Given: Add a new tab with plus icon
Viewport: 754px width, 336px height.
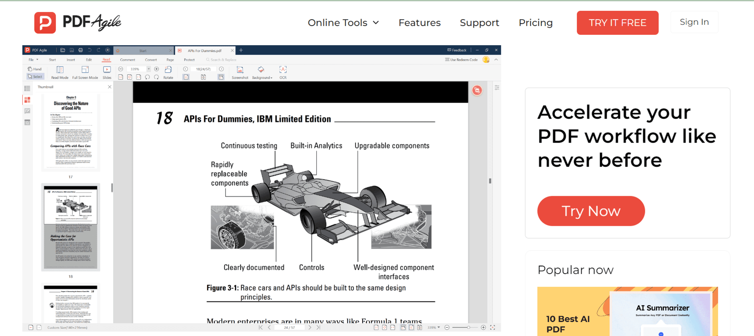Looking at the screenshot, I should (241, 50).
